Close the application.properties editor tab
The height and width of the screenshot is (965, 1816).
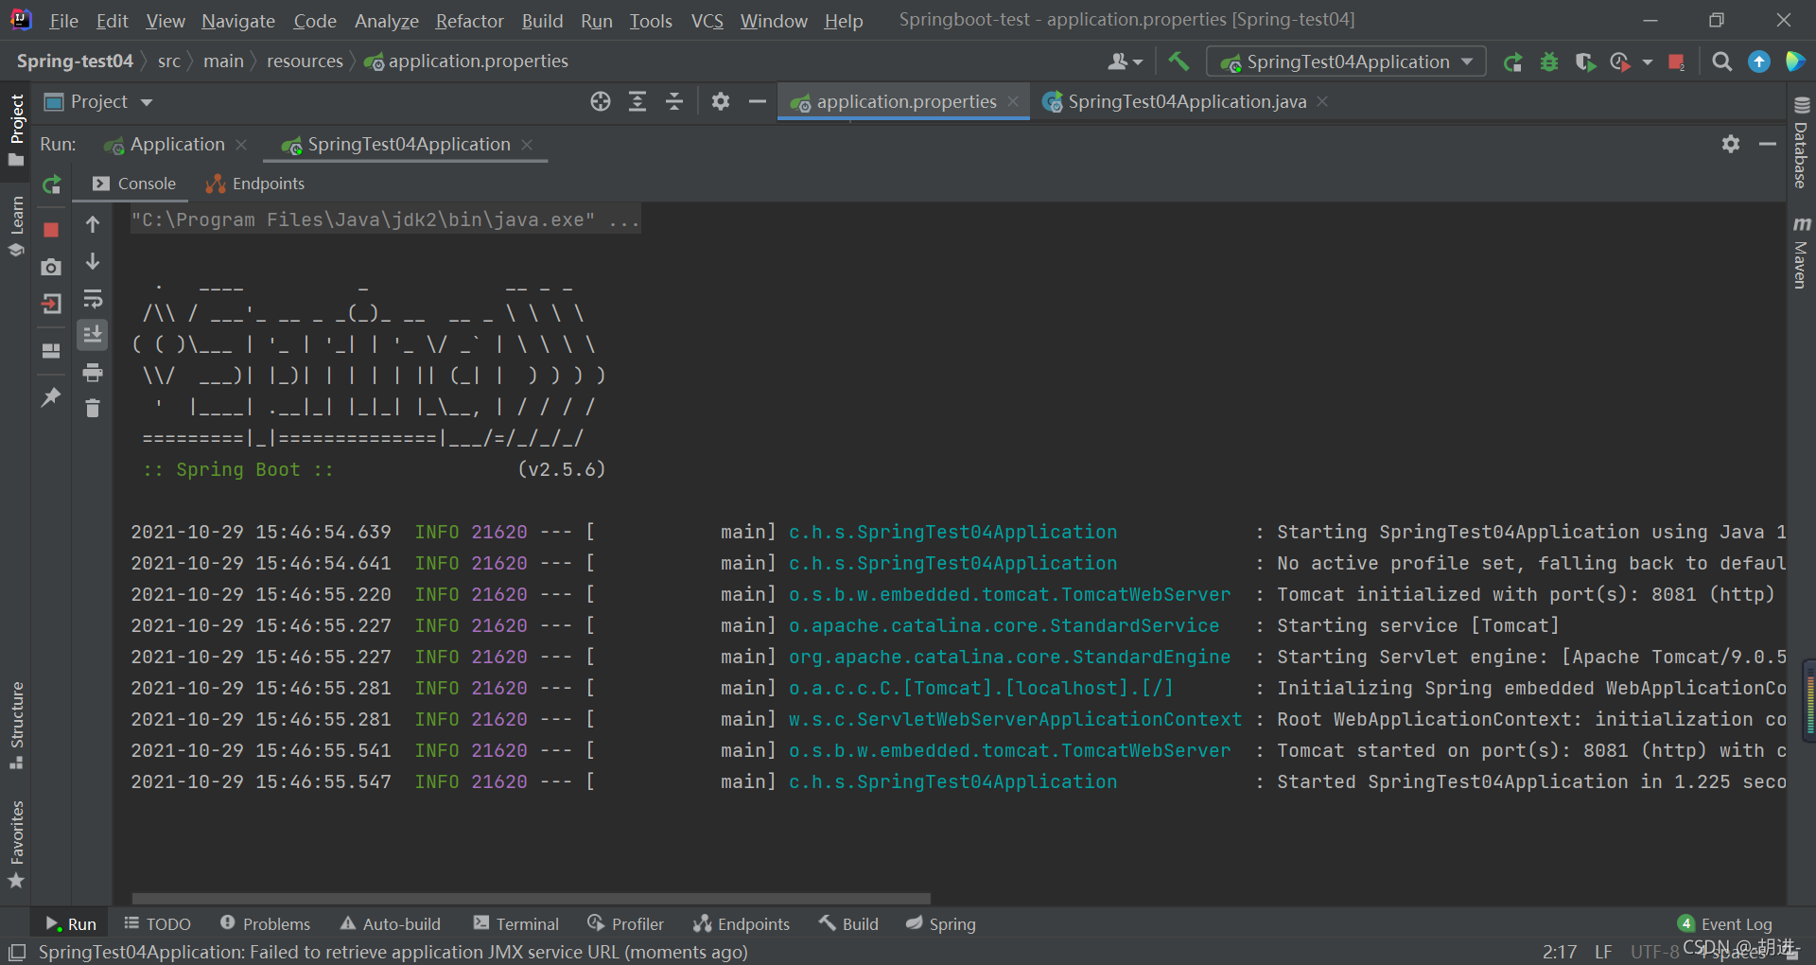pyautogui.click(x=1013, y=101)
